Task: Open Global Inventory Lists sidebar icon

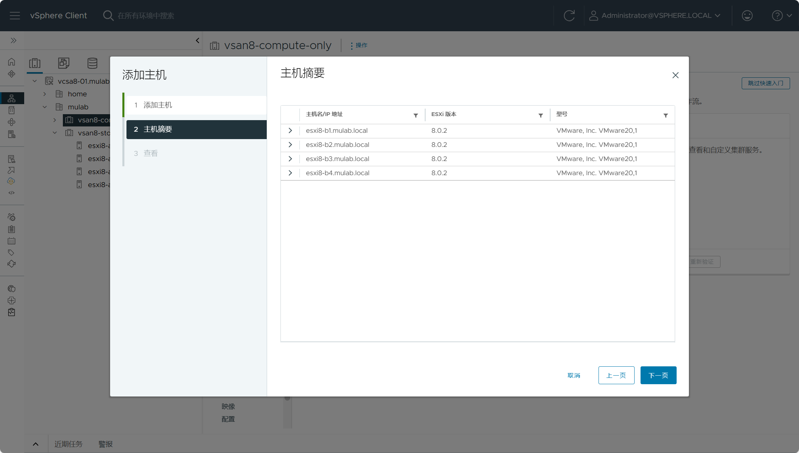Action: point(12,134)
